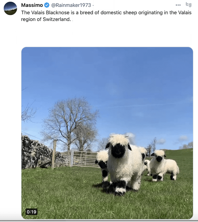Click the 0:19 duration badge on video
The width and height of the screenshot is (198, 222).
[31, 212]
